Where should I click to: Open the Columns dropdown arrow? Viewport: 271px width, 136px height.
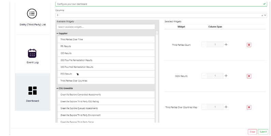coord(265,15)
